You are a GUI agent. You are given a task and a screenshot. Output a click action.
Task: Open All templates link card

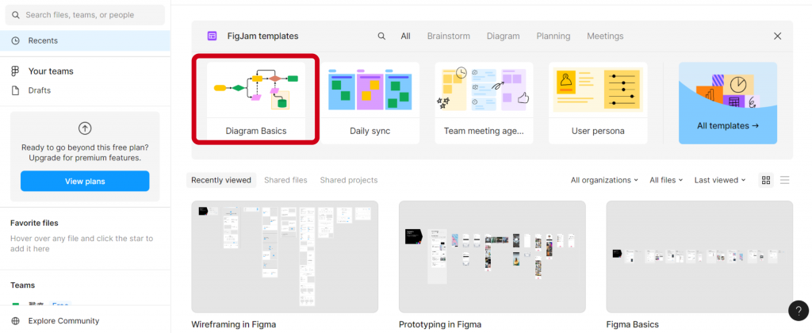pyautogui.click(x=727, y=103)
